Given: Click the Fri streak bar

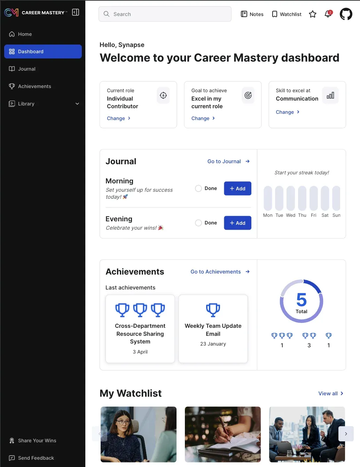Looking at the screenshot, I should pos(314,198).
